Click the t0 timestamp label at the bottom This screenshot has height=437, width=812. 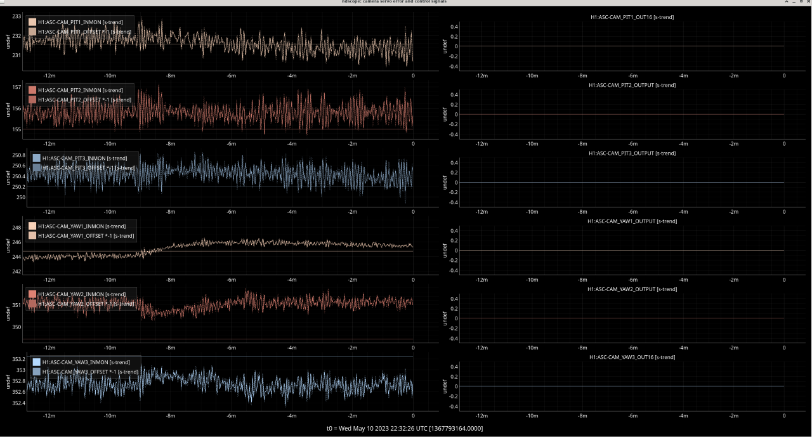pos(405,429)
